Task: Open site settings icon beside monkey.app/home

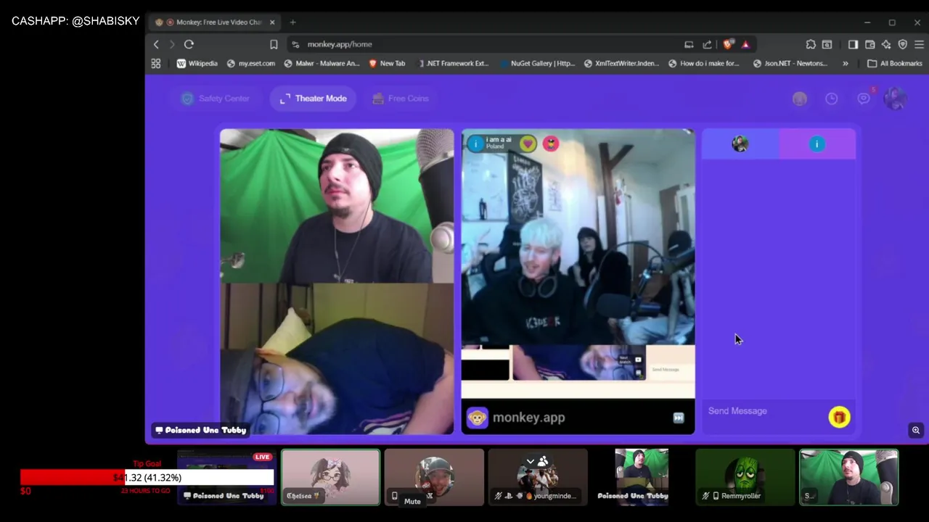Action: point(295,44)
